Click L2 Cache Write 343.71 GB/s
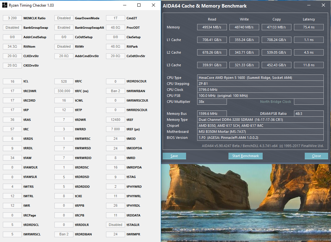 pyautogui.click(x=244, y=52)
